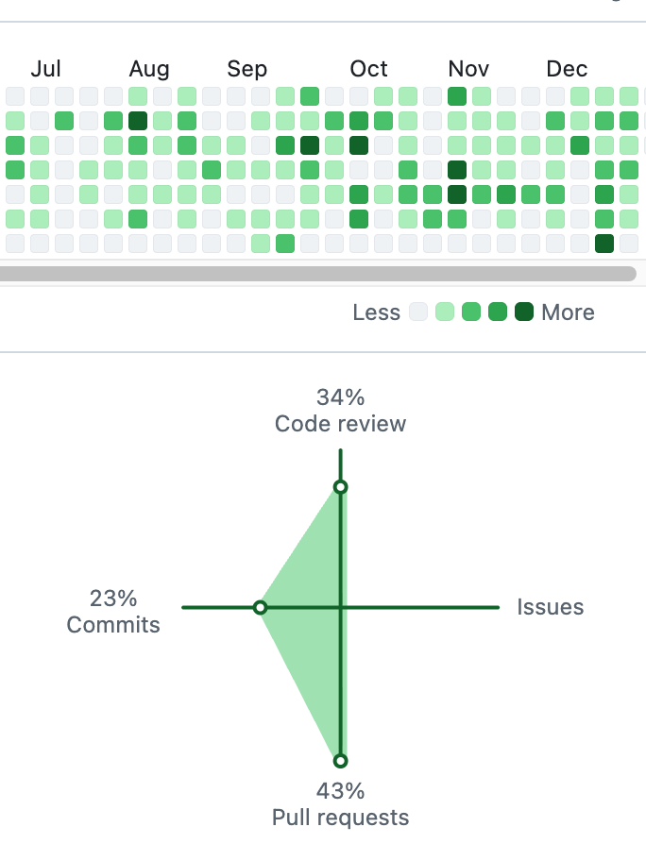Click the Pull requests vertex circle
Image resolution: width=646 pixels, height=844 pixels.
[340, 759]
